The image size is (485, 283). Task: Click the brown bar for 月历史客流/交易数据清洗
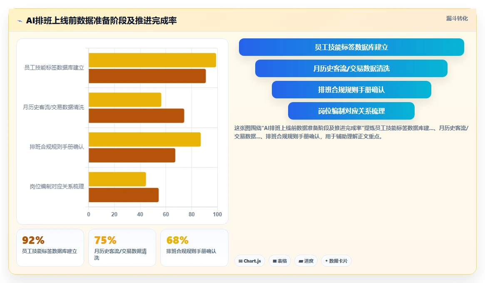click(137, 115)
